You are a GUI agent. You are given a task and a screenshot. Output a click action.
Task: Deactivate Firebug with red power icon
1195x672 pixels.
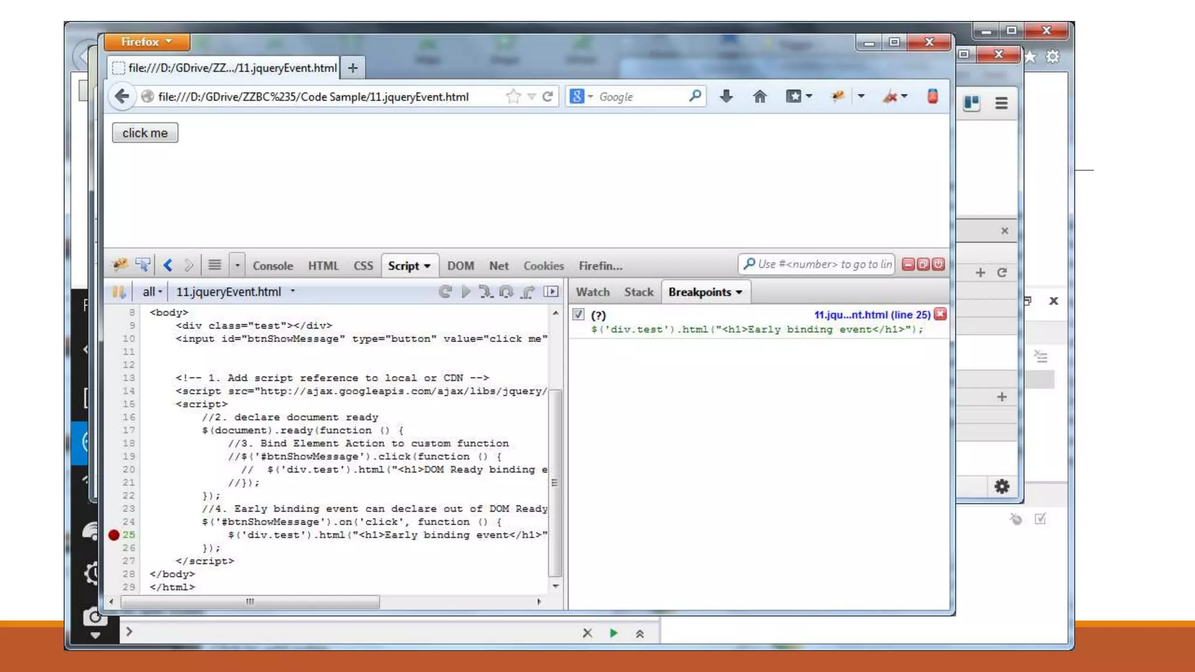(938, 264)
